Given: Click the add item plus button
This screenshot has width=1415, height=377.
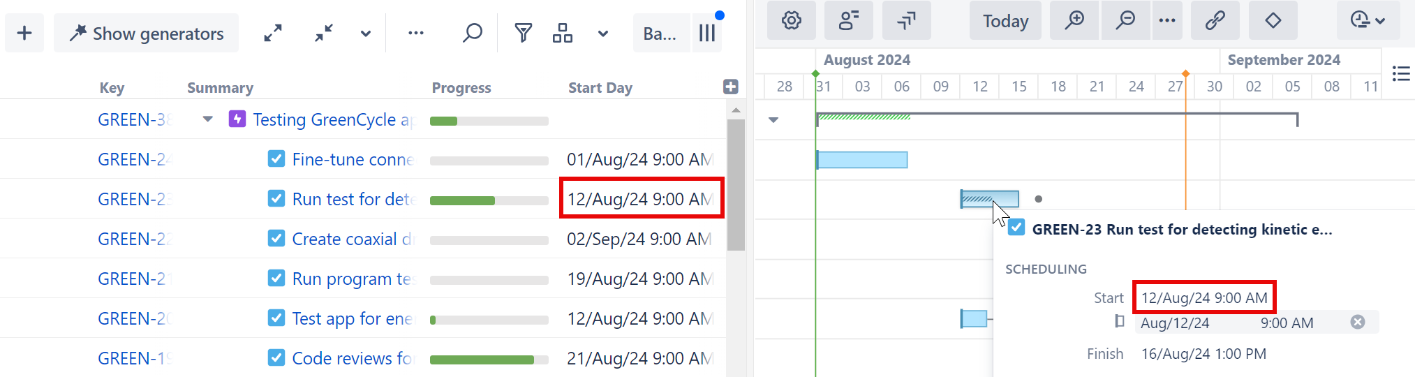Looking at the screenshot, I should pyautogui.click(x=24, y=33).
